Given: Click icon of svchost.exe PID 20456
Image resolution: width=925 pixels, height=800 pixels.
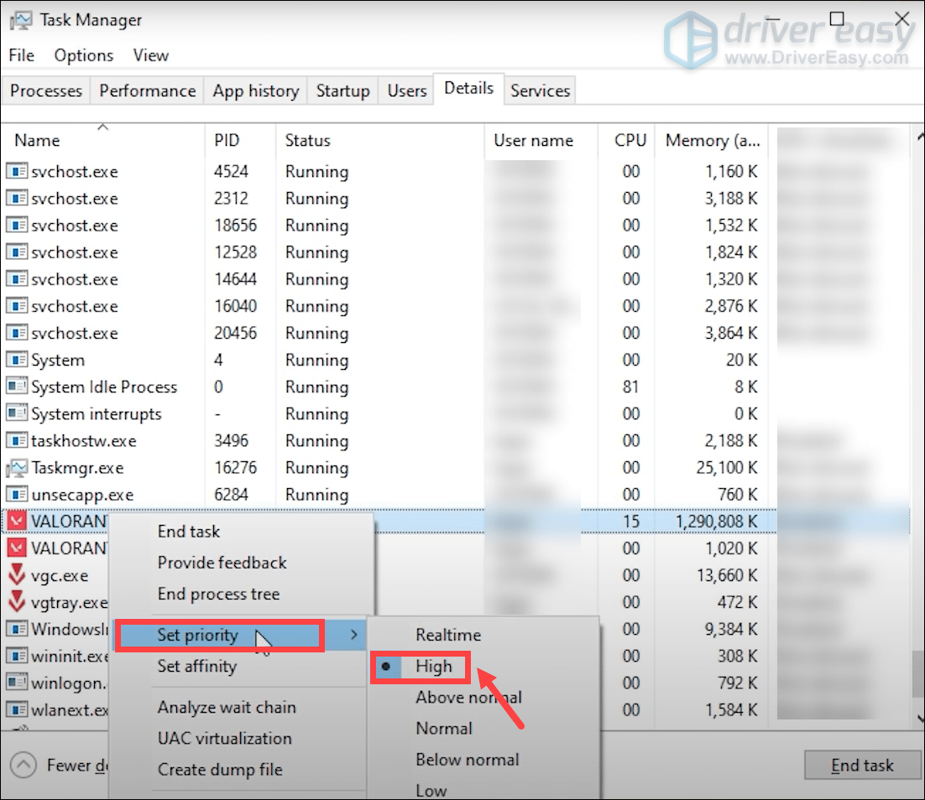Looking at the screenshot, I should pos(17,333).
